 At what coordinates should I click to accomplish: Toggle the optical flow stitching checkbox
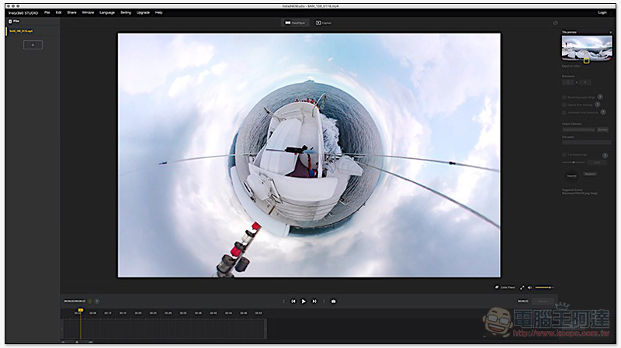pyautogui.click(x=564, y=104)
